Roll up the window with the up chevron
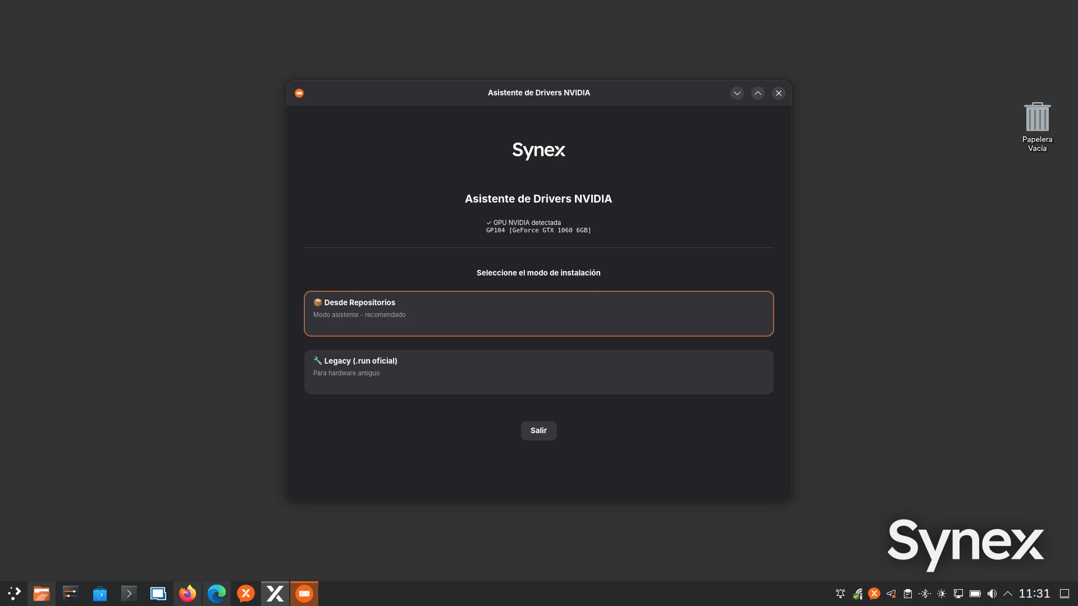Image resolution: width=1078 pixels, height=606 pixels. pyautogui.click(x=757, y=93)
